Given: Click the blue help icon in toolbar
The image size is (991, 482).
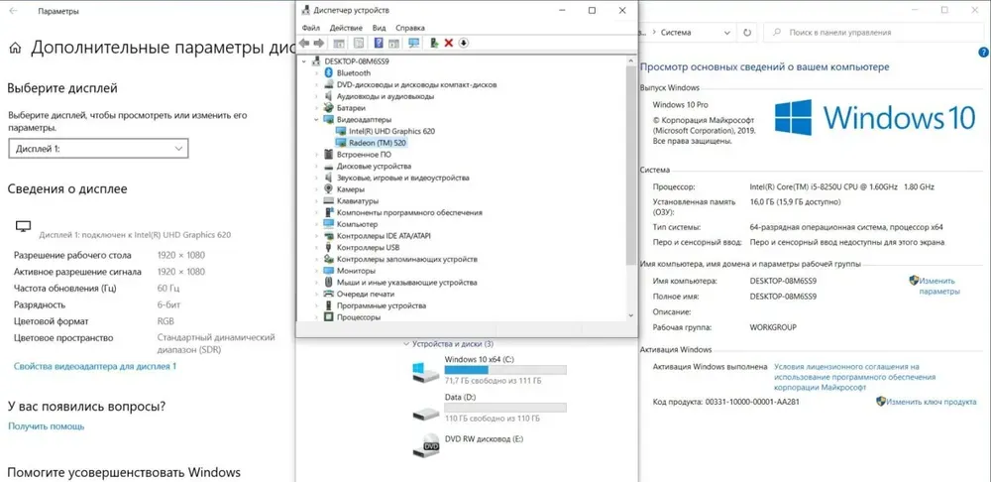Looking at the screenshot, I should point(379,43).
